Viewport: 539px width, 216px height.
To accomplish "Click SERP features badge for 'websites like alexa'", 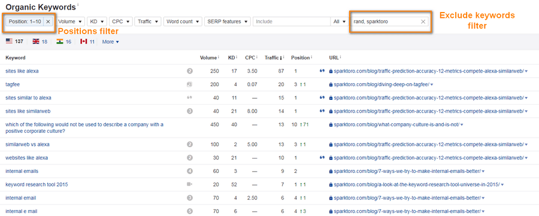I will [x=190, y=158].
